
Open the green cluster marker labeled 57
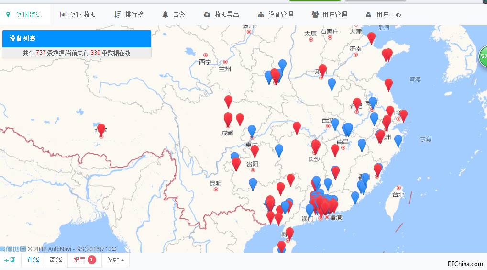pyautogui.click(x=483, y=56)
